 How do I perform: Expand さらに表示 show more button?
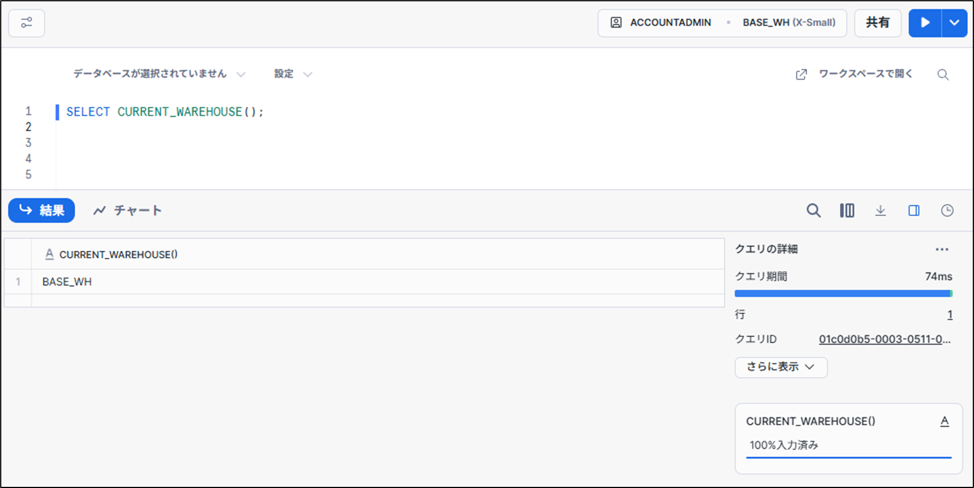tap(781, 367)
